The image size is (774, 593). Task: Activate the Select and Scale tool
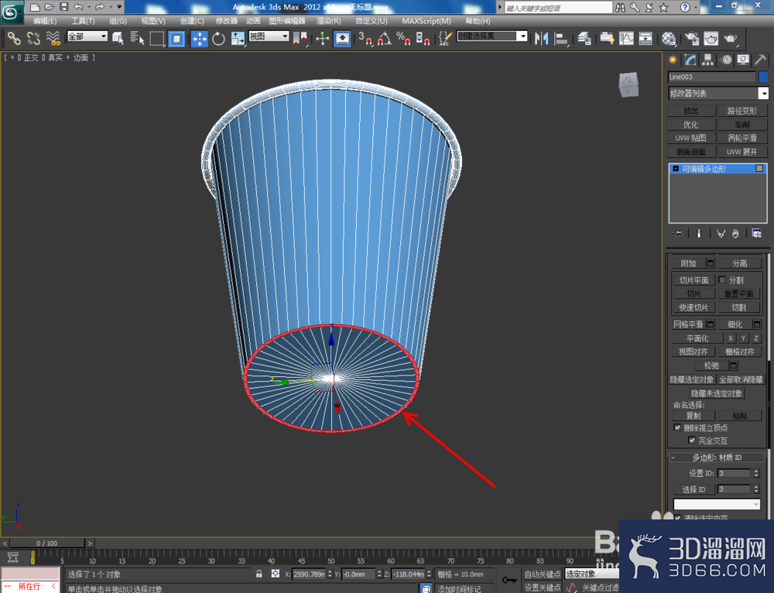tap(238, 38)
